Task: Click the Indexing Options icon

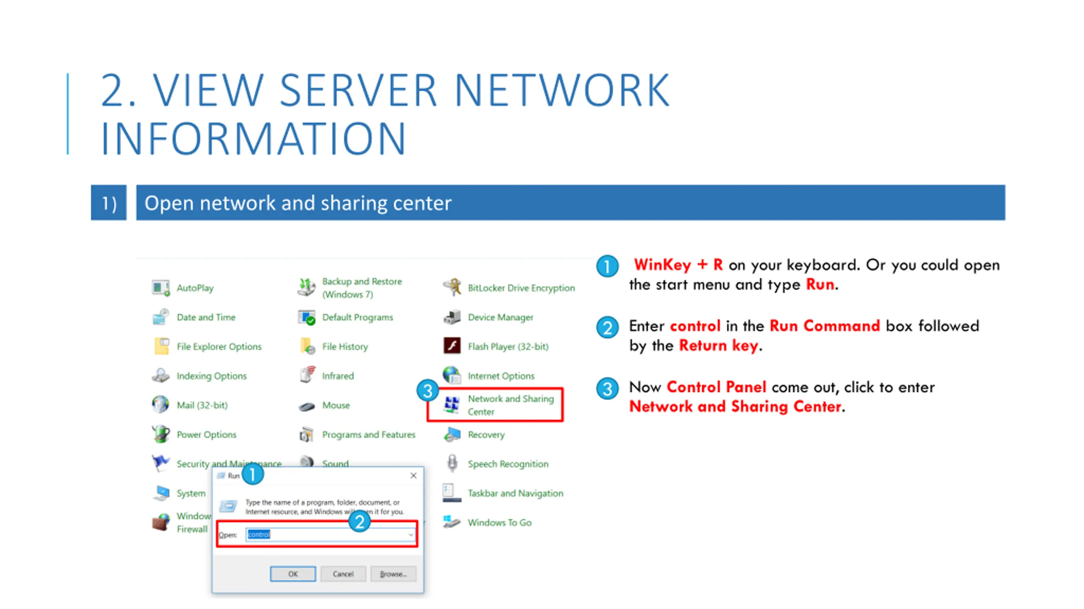Action: [x=161, y=376]
